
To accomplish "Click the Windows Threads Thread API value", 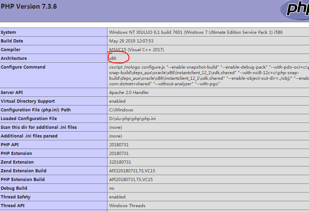I will pos(127,205).
